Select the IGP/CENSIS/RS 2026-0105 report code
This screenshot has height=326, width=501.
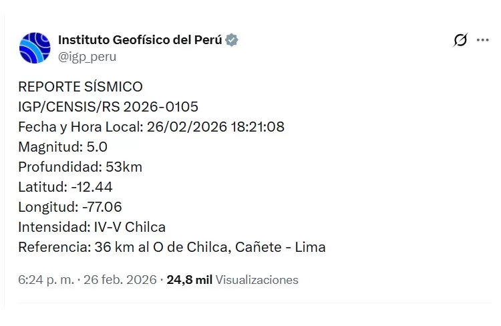[x=108, y=107]
